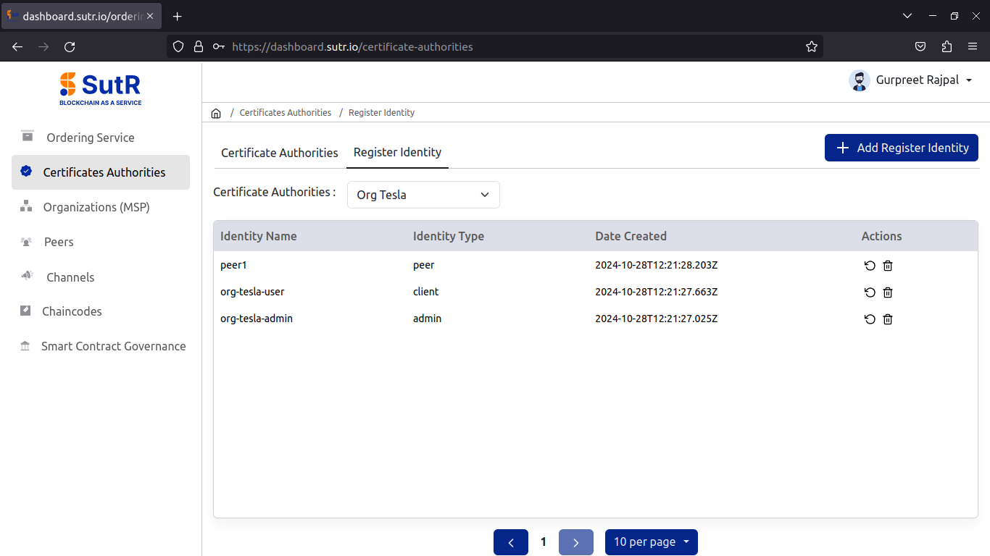Open Channels in the sidebar
This screenshot has height=556, width=990.
click(70, 277)
